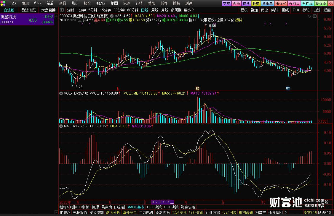Open the 行业 menu
Screen dimensions: 334x216
coord(38,4)
